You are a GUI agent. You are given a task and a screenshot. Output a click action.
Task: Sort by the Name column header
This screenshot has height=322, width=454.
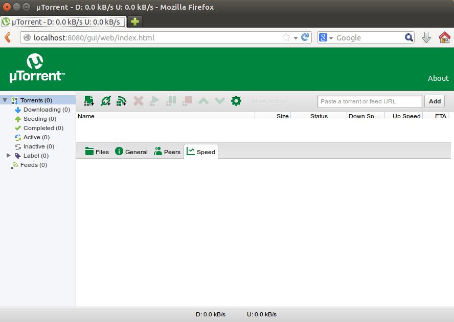point(166,116)
